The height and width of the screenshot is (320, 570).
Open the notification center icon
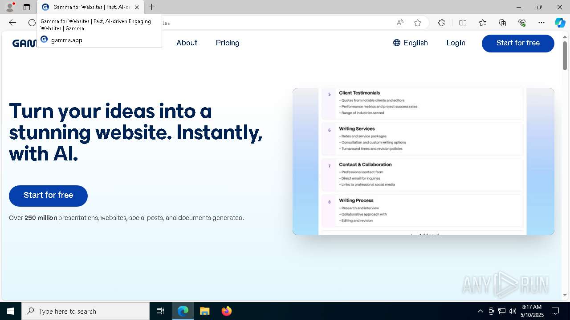click(555, 311)
